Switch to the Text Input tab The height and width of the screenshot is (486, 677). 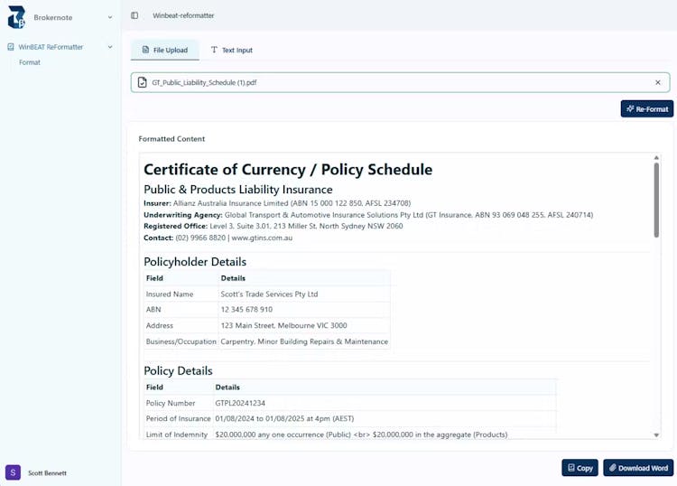(232, 50)
